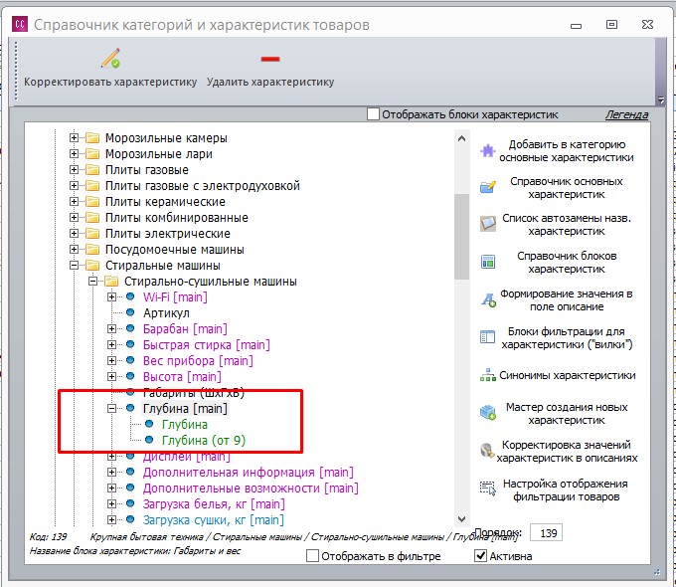Collapse the Стирально-сушильные машины node
676x587 pixels.
[92, 282]
